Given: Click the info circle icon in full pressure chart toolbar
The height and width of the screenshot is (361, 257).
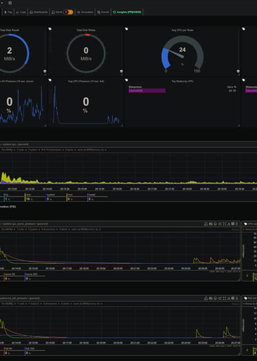Looking at the screenshot, I should tap(215, 298).
